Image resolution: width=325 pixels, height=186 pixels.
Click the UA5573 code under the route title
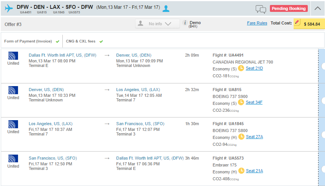tap(74, 12)
